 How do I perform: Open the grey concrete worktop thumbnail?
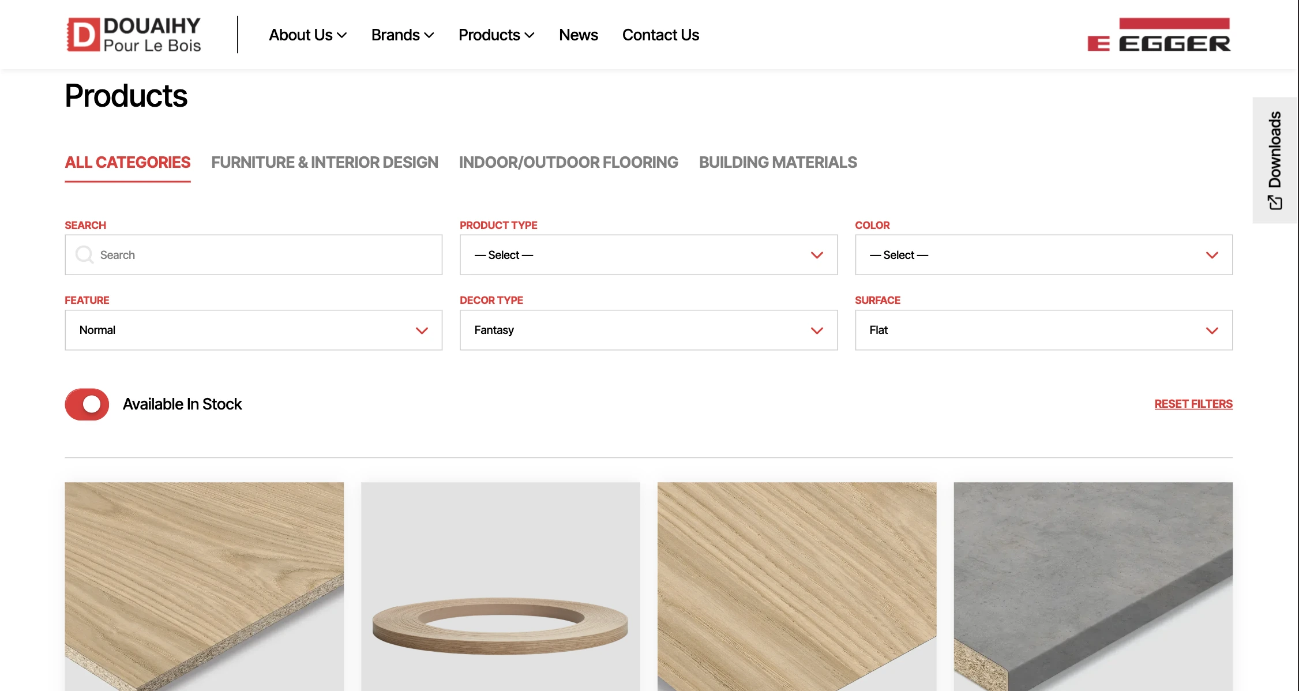(1093, 587)
